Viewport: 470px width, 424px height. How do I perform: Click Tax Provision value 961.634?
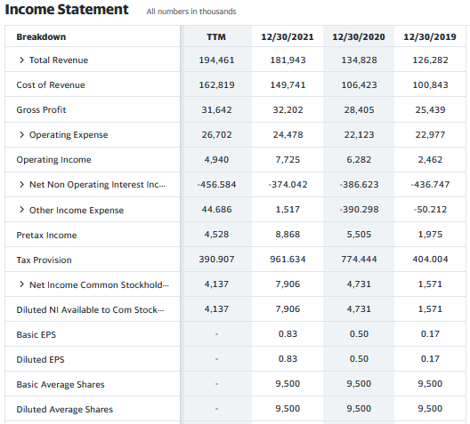coord(288,260)
